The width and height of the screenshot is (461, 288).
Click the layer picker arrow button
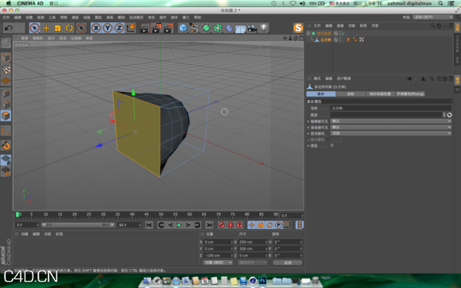point(450,115)
